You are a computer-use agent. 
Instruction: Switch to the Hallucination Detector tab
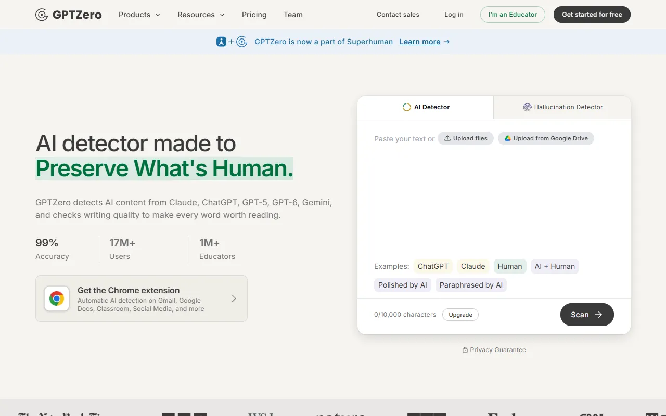point(562,107)
